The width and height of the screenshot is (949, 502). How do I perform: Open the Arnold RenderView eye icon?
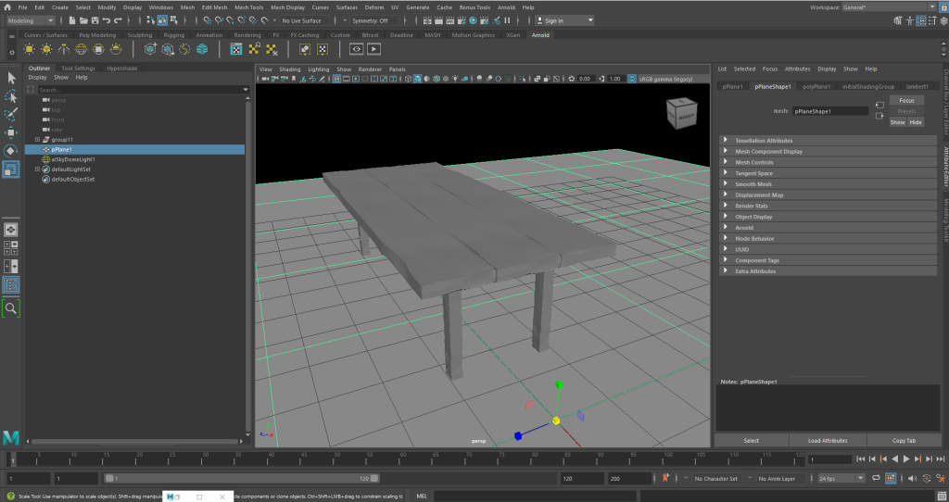[357, 50]
